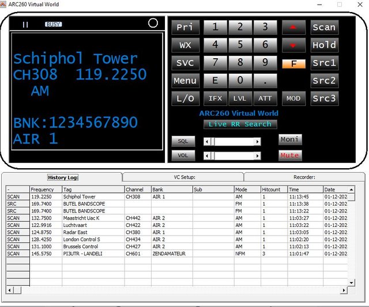Screen dimensions: 369x307
Task: Click the red up arrow key
Action: 293,27
